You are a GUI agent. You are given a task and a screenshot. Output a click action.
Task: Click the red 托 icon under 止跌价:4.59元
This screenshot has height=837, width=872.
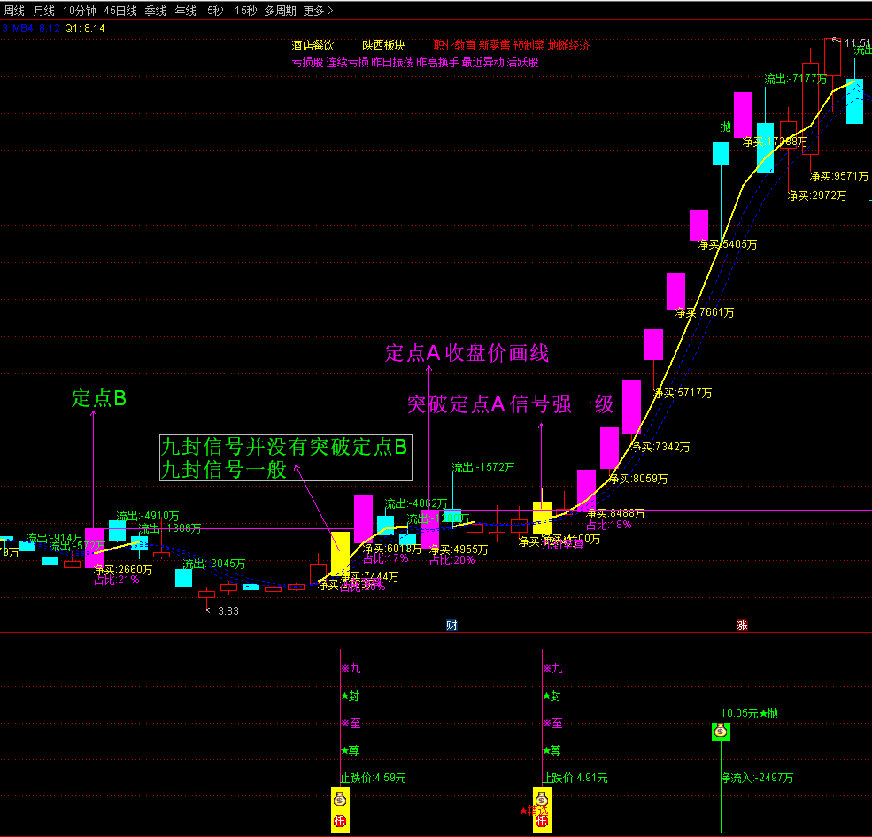point(340,822)
